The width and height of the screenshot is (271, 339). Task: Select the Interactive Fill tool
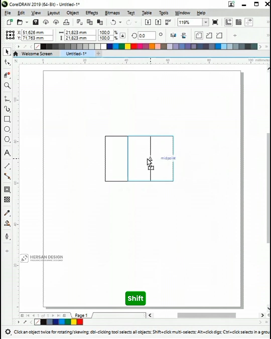pos(7,223)
